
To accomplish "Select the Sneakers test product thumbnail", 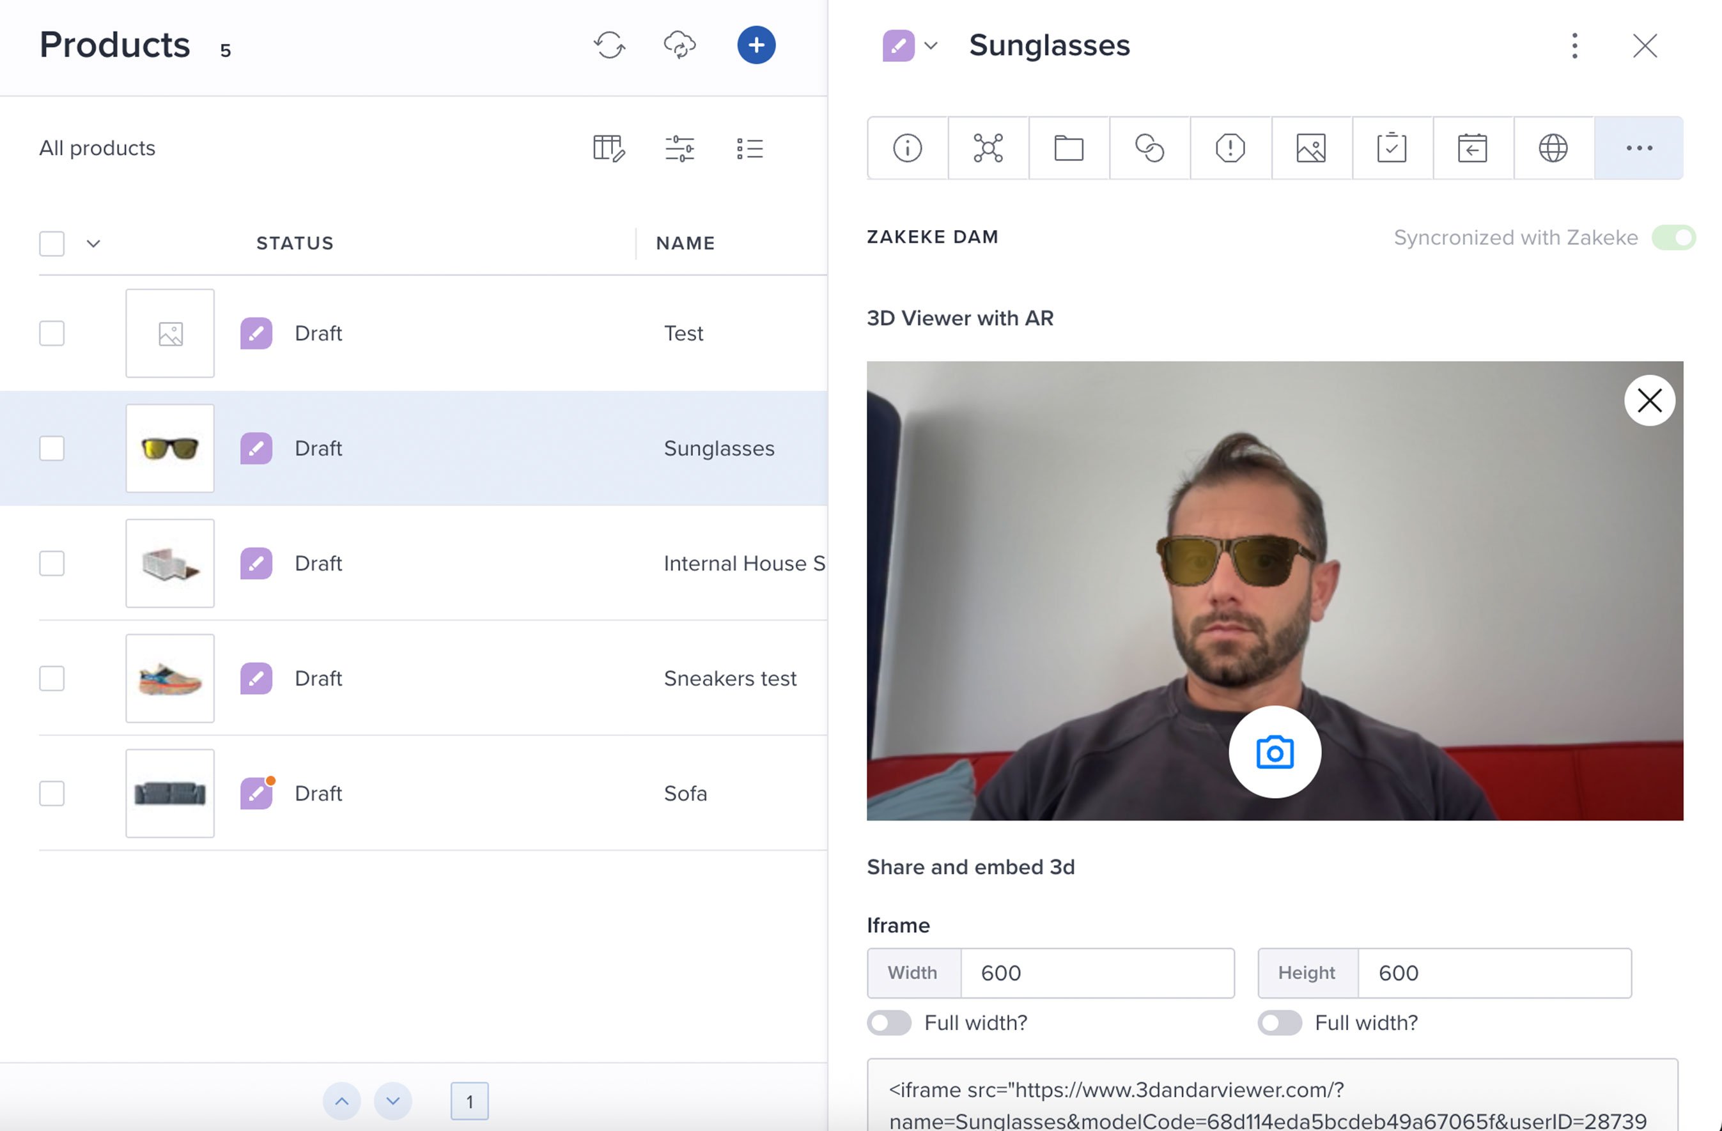I will (170, 679).
